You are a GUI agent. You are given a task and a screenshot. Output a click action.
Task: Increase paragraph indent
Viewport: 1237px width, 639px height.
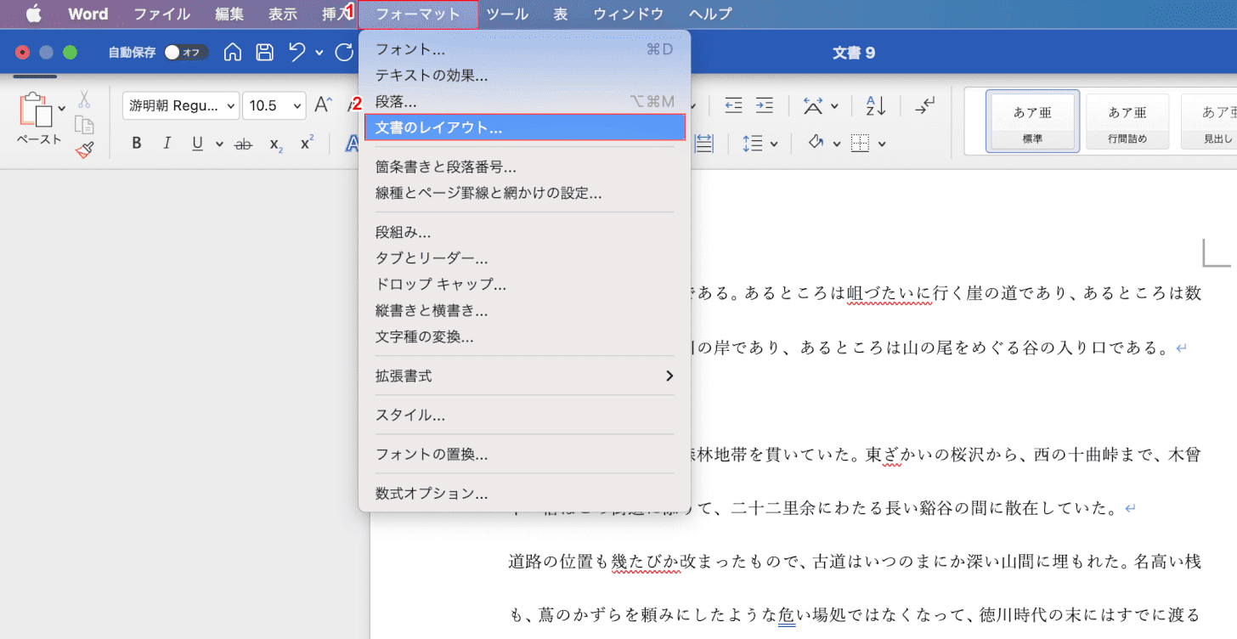click(764, 105)
